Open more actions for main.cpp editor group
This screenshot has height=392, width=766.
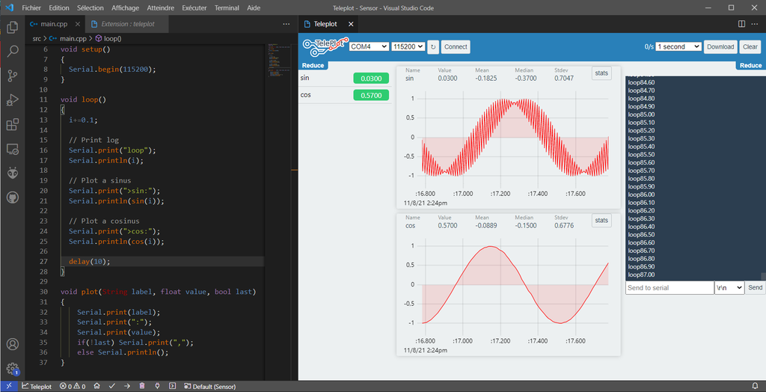click(287, 23)
